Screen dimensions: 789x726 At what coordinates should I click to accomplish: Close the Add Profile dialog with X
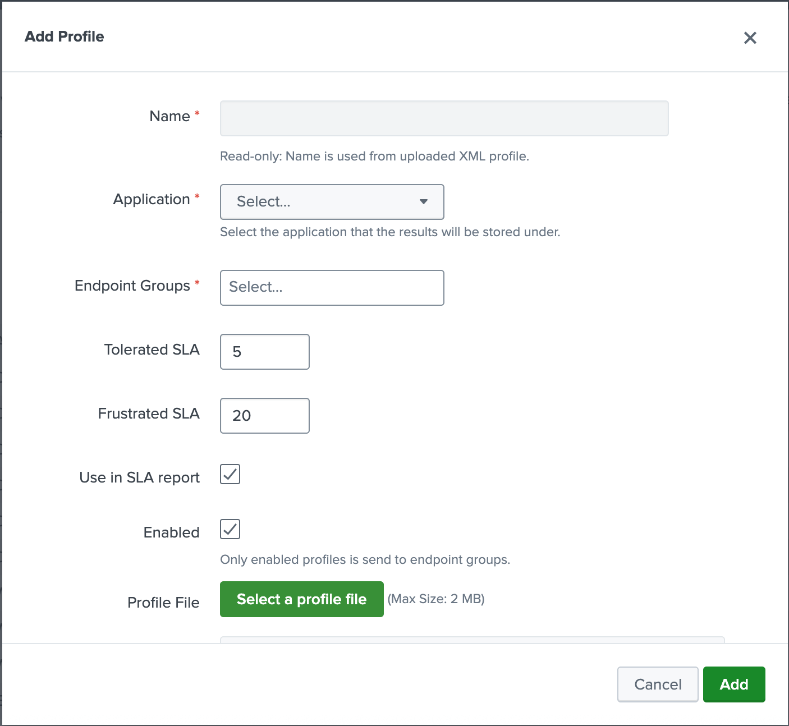point(750,38)
